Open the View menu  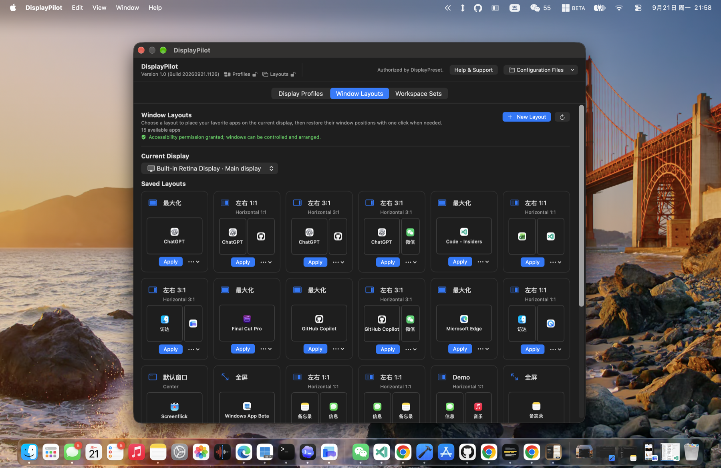99,8
